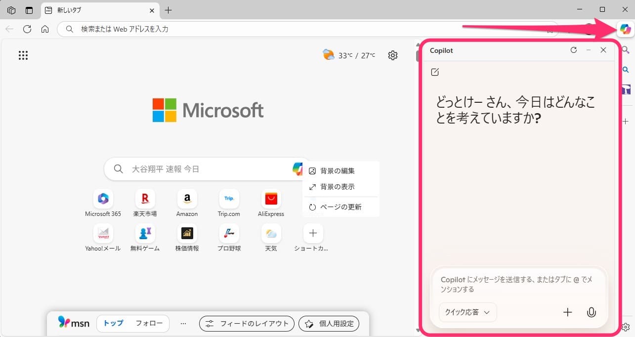Go to the home page icon
Image resolution: width=635 pixels, height=337 pixels.
click(45, 29)
